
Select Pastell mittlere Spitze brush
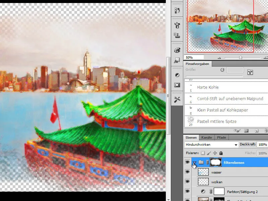click(226, 122)
